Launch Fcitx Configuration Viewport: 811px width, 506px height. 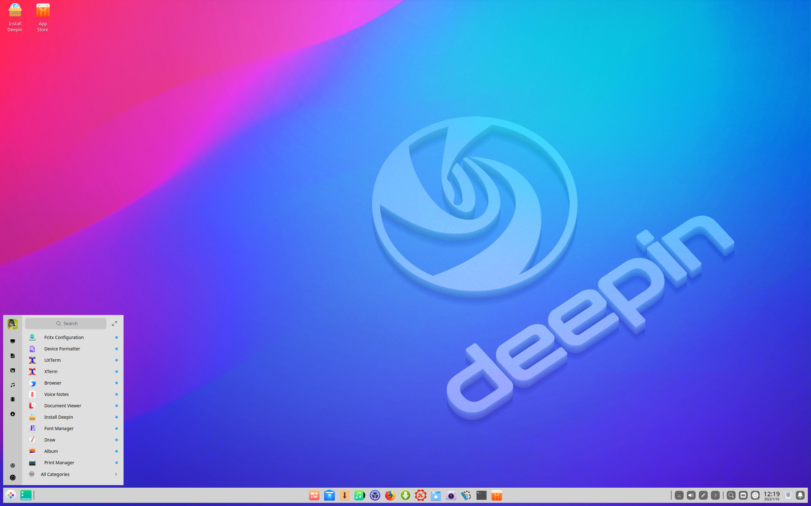click(x=73, y=337)
